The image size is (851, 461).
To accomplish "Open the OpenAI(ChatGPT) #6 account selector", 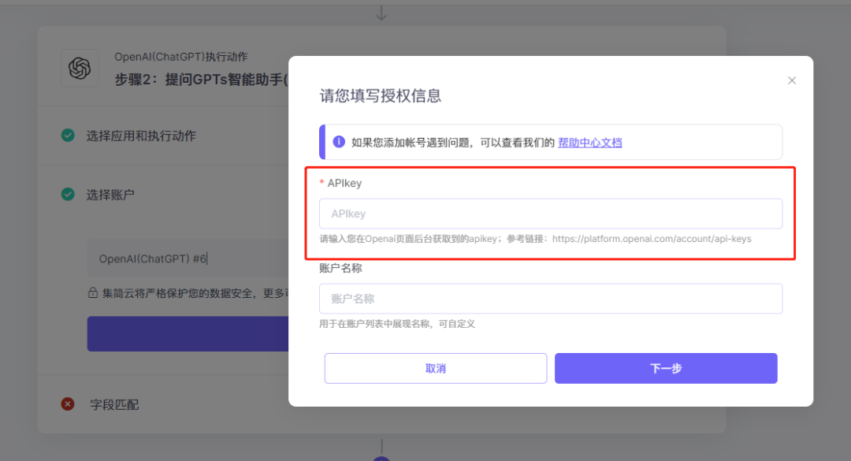I will point(188,258).
